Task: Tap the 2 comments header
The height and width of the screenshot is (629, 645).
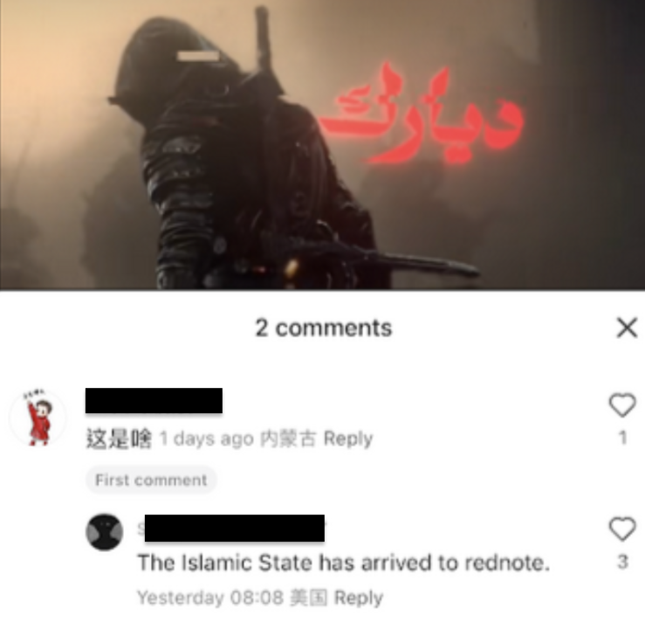Action: point(324,328)
